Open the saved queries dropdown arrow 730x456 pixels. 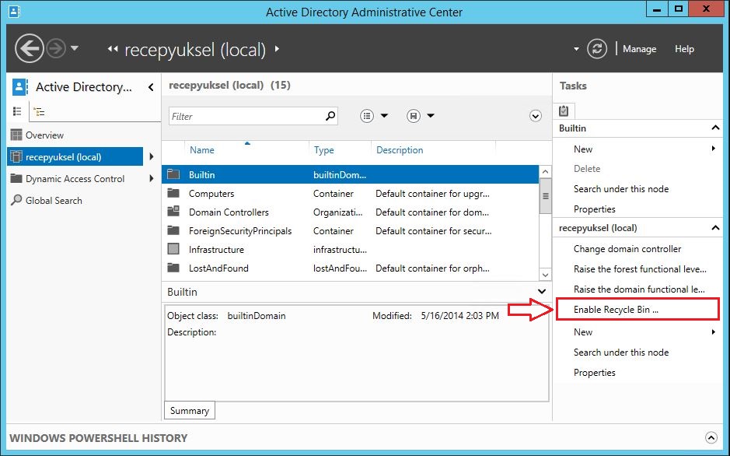click(431, 115)
